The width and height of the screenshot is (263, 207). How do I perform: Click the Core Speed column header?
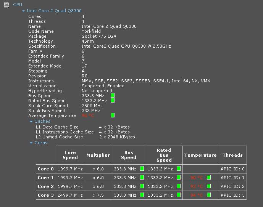click(70, 155)
